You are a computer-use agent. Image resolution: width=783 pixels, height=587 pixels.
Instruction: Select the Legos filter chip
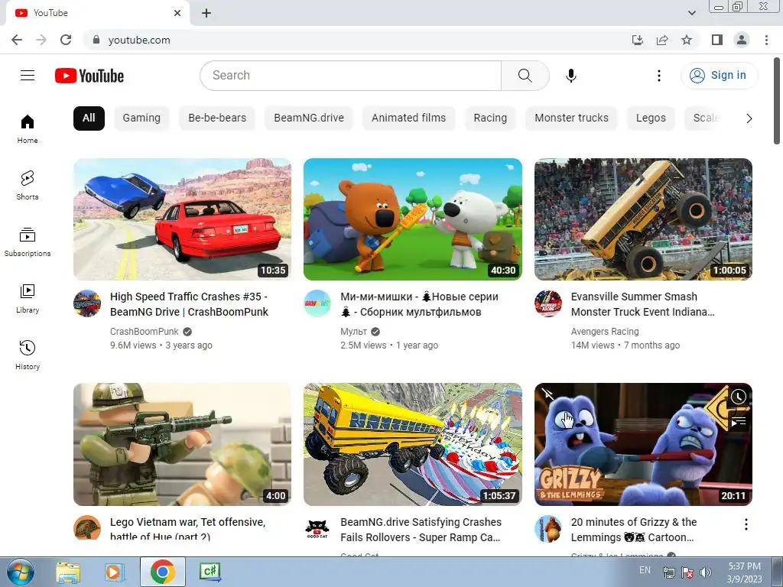click(651, 118)
